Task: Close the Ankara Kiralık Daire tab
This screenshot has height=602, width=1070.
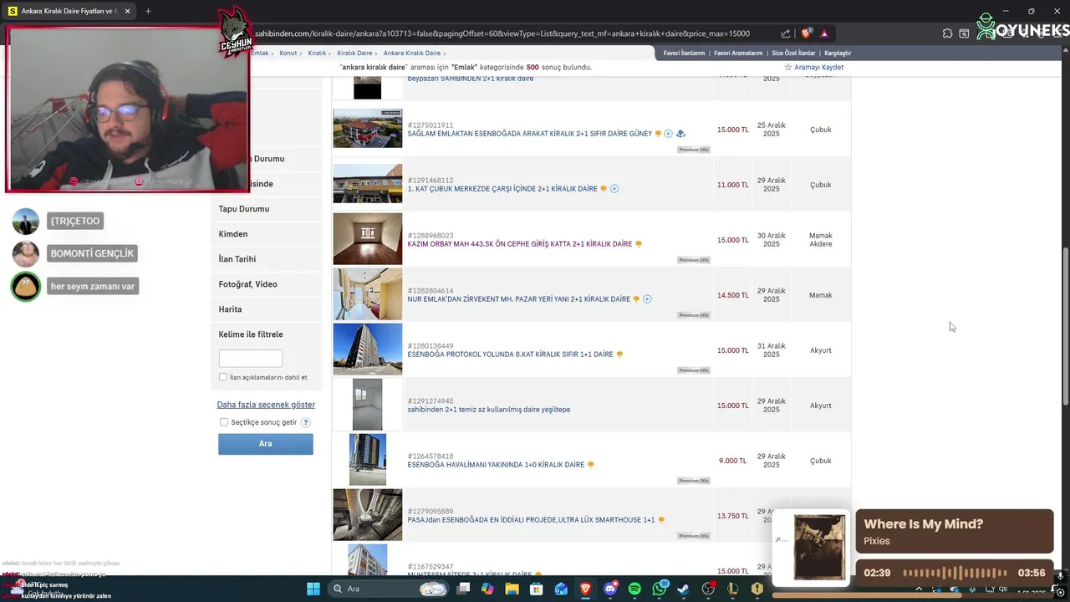Action: click(x=127, y=11)
